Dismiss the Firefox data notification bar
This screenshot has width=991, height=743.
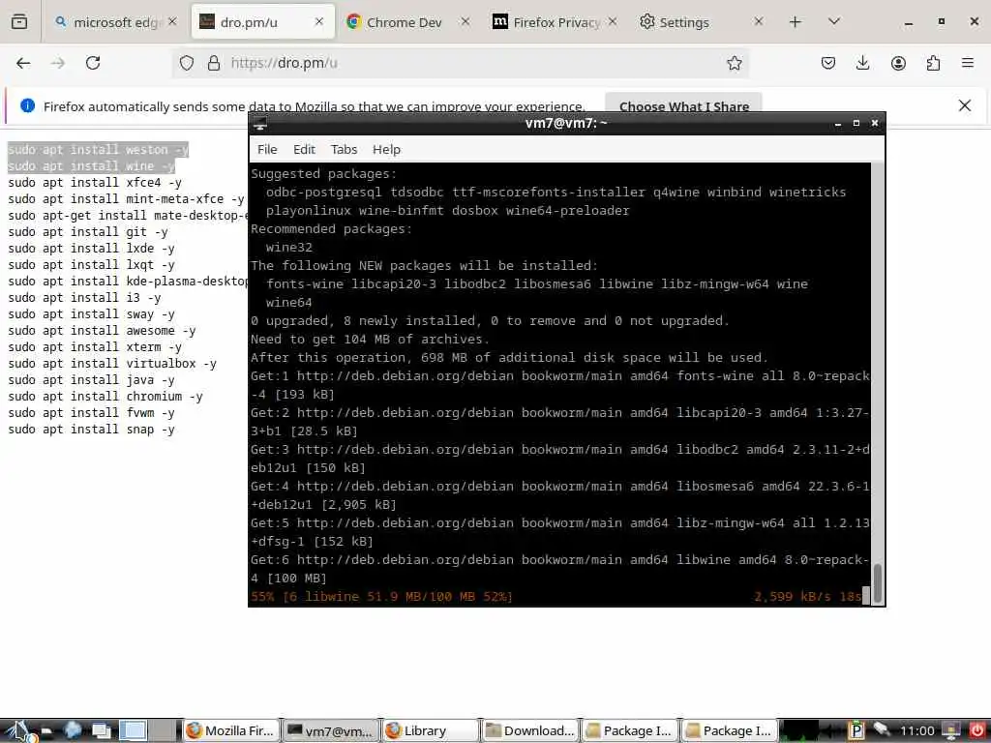965,105
